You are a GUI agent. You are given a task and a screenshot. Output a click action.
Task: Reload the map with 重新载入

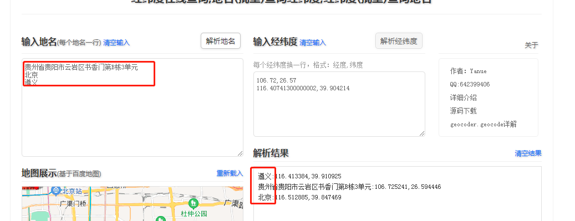coord(230,173)
